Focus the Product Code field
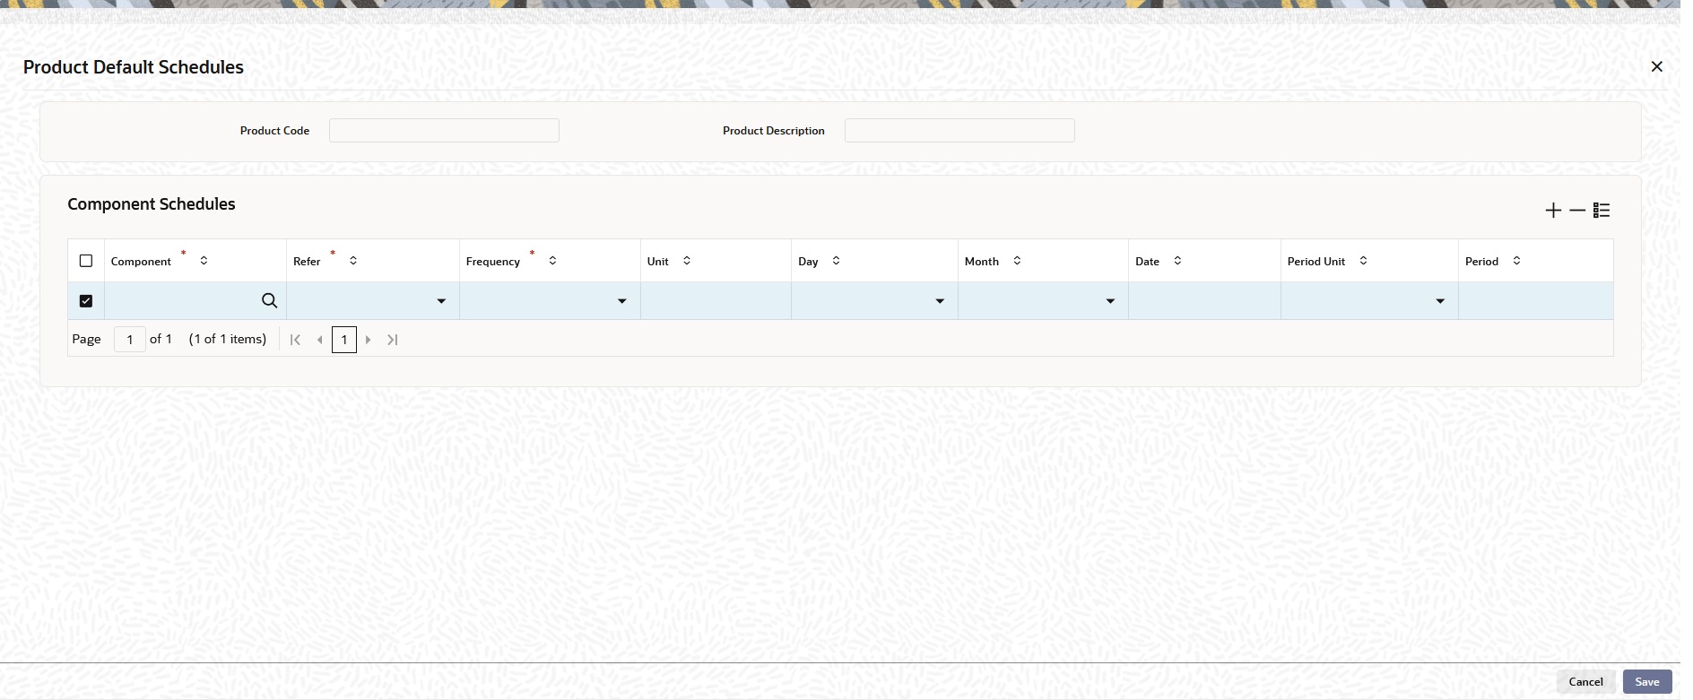Image resolution: width=1693 pixels, height=700 pixels. (444, 131)
